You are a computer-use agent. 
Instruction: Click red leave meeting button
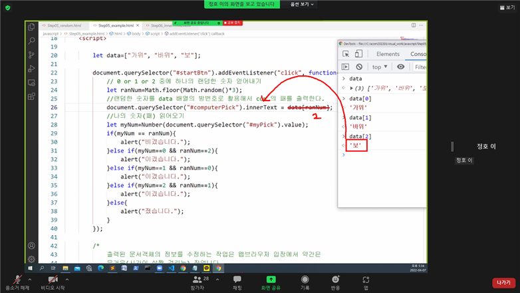[503, 283]
